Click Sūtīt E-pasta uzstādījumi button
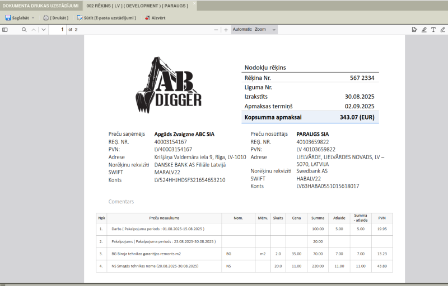The height and width of the screenshot is (286, 448). pos(106,18)
